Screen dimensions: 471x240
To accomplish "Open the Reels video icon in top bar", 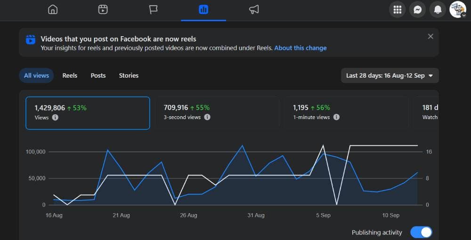I will point(103,10).
